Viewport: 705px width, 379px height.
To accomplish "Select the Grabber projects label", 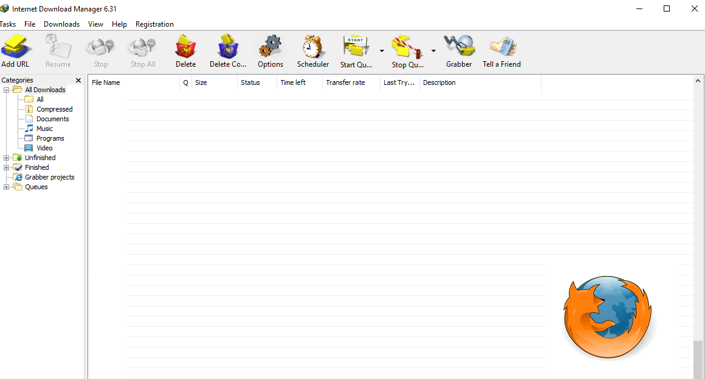I will point(49,177).
